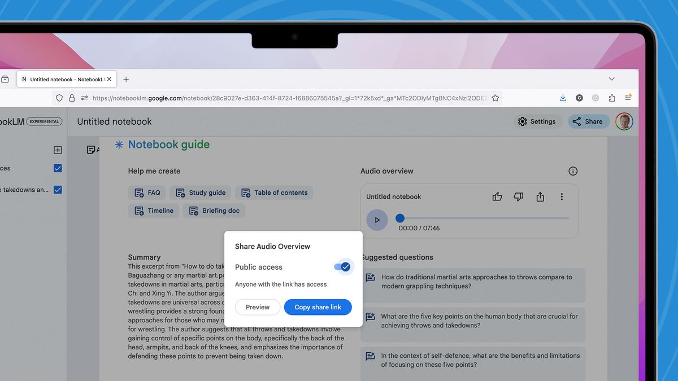
Task: Click the Copy share link button
Action: [318, 307]
